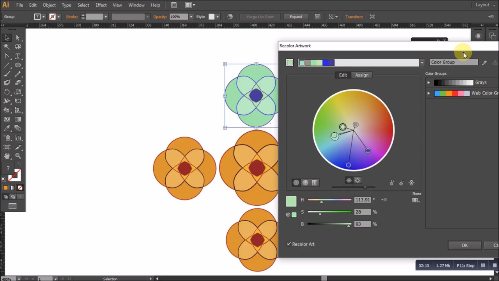This screenshot has height=281, width=499.
Task: Select the Hand tool
Action: (x=7, y=156)
